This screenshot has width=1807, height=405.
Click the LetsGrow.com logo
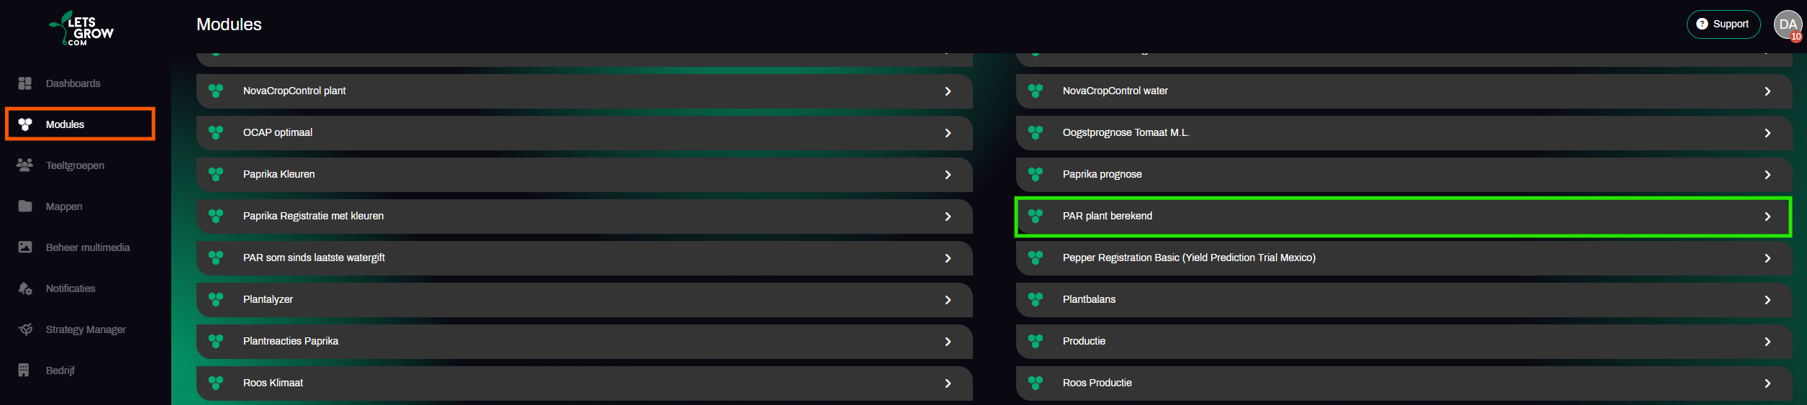[x=81, y=29]
